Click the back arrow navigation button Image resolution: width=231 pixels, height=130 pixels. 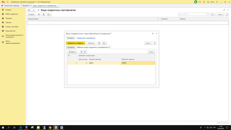(29, 10)
